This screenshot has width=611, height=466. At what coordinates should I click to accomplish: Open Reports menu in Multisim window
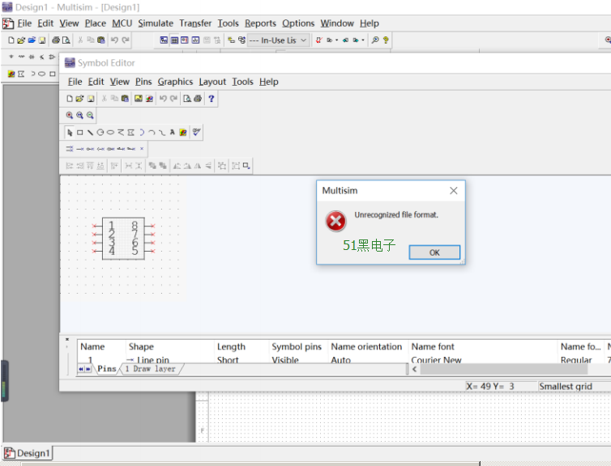pyautogui.click(x=260, y=23)
